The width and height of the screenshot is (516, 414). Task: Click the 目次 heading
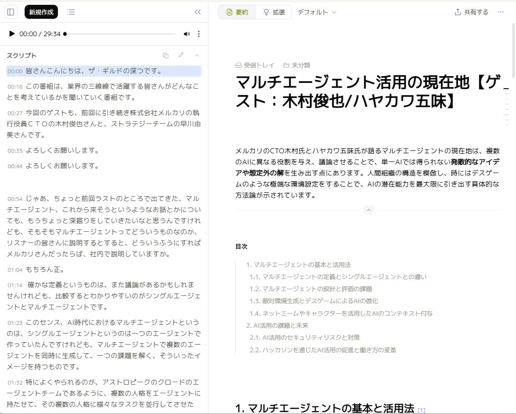(241, 246)
